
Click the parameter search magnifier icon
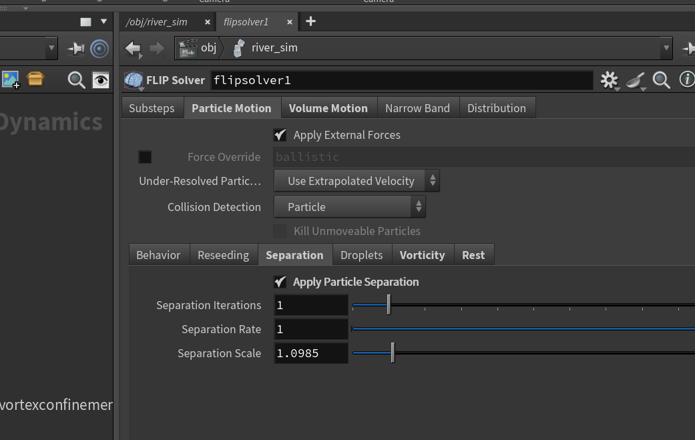coord(661,80)
